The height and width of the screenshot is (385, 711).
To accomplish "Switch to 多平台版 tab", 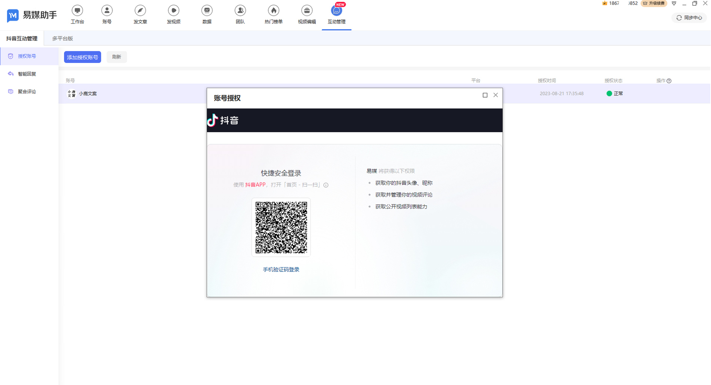I will (x=63, y=38).
